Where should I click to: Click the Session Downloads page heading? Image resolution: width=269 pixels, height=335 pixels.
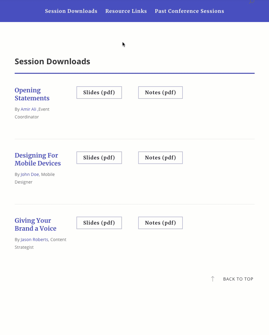52,61
